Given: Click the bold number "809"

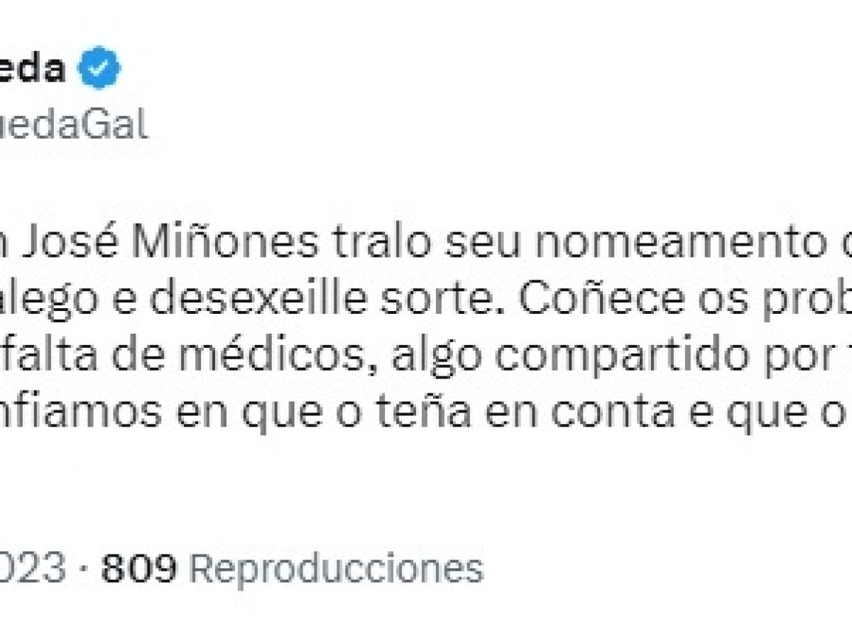Looking at the screenshot, I should click(138, 568).
